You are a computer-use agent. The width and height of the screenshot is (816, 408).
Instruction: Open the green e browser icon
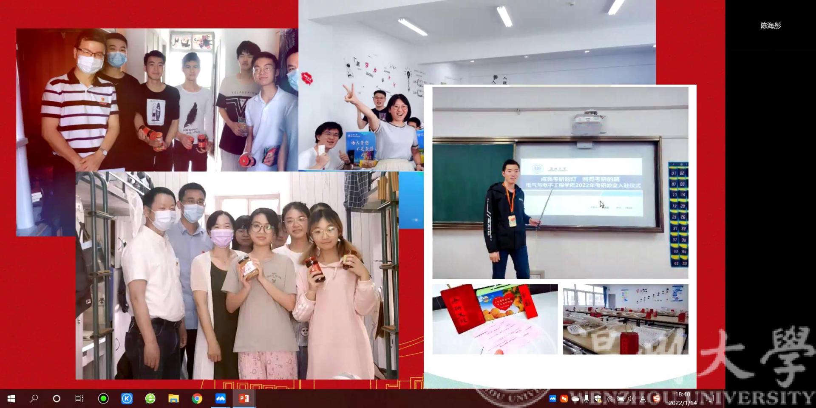pyautogui.click(x=150, y=399)
